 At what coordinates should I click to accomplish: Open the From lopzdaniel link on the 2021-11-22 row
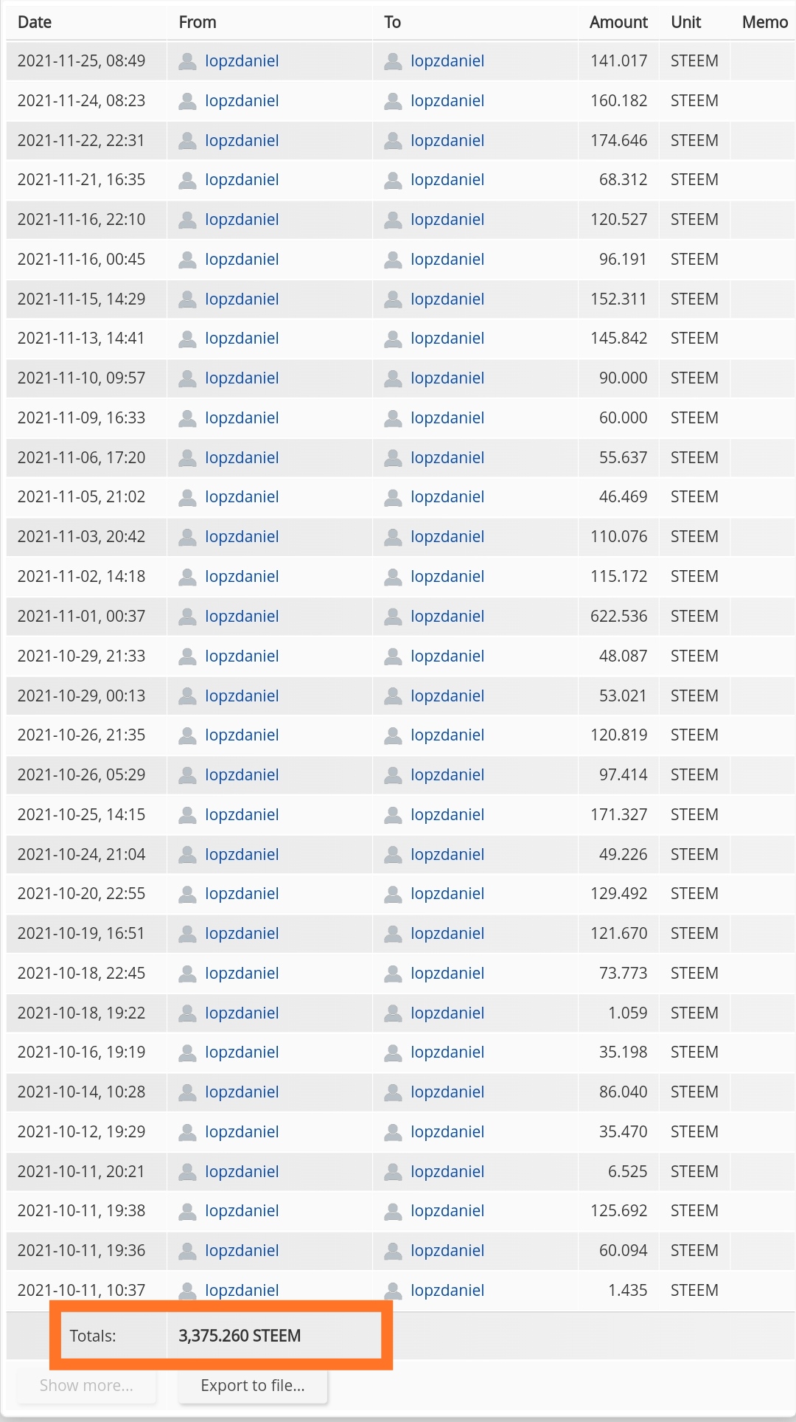pyautogui.click(x=242, y=140)
